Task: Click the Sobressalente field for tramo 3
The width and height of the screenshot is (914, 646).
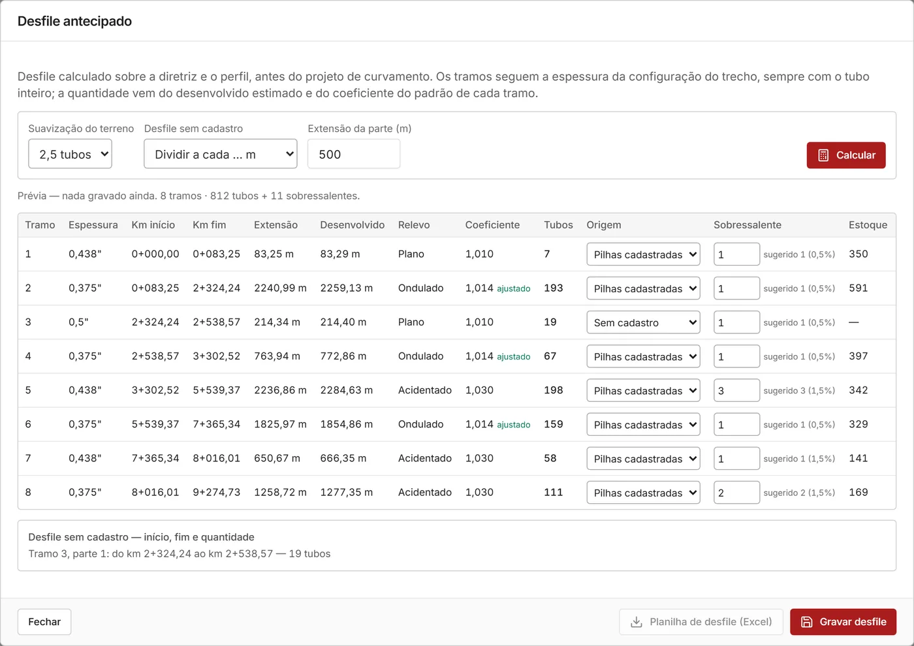Action: (736, 322)
